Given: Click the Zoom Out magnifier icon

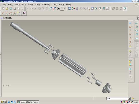Looking at the screenshot, I should [88, 9].
